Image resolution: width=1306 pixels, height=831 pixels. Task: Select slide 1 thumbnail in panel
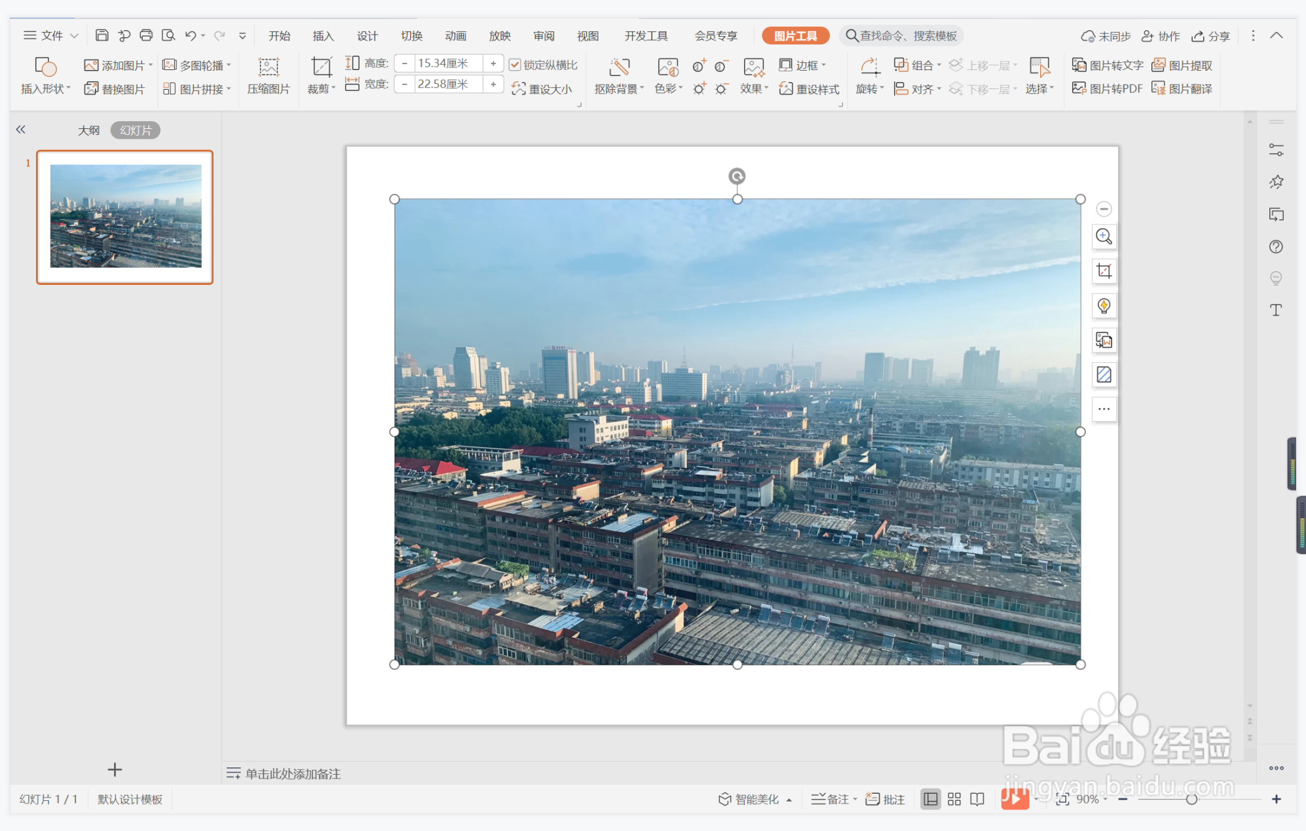(125, 217)
